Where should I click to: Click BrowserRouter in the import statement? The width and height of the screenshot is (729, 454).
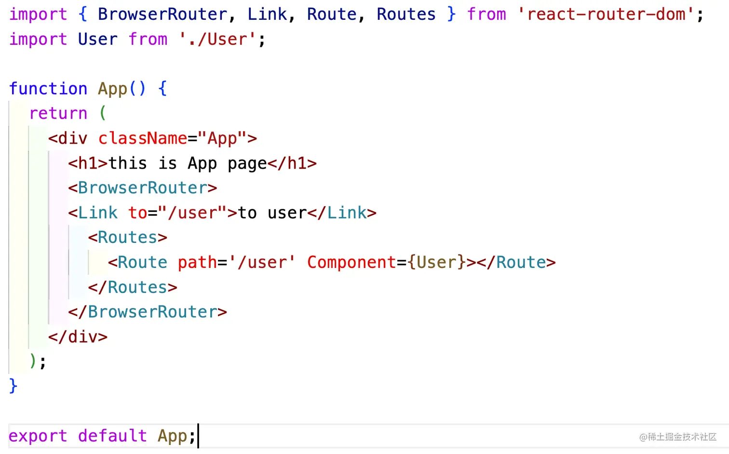pos(162,14)
